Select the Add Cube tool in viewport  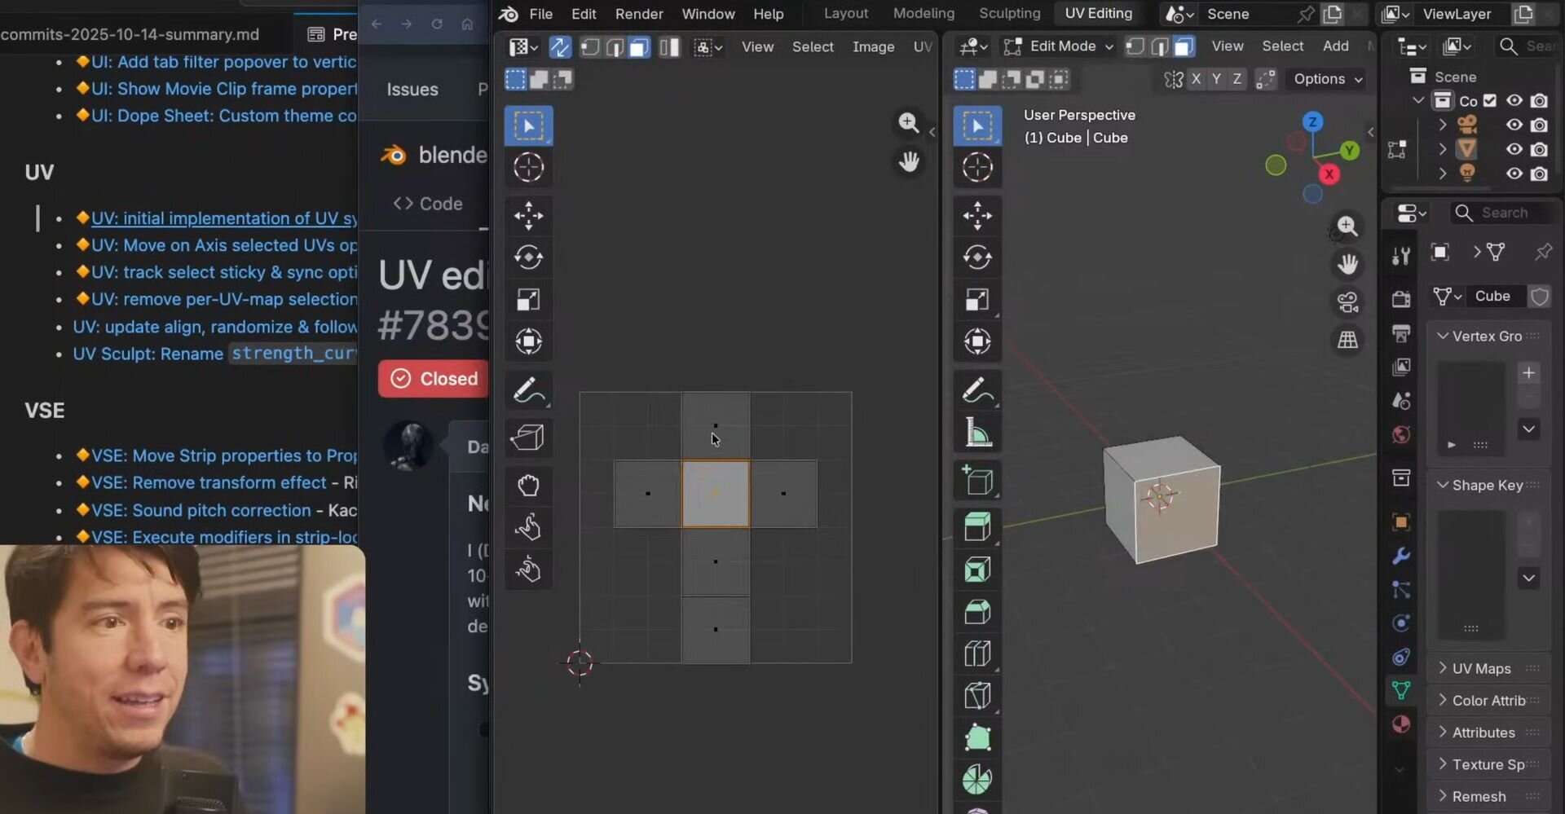(x=976, y=481)
